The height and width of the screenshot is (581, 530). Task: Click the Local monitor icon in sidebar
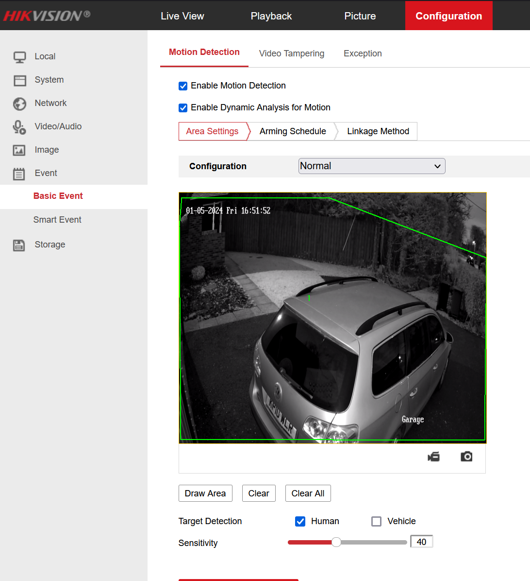point(19,57)
